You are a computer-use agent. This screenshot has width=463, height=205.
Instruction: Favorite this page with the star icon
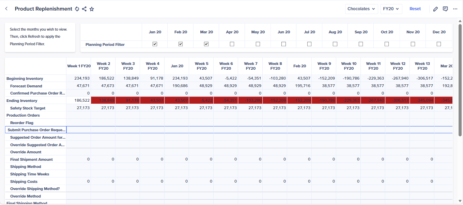pyautogui.click(x=92, y=9)
